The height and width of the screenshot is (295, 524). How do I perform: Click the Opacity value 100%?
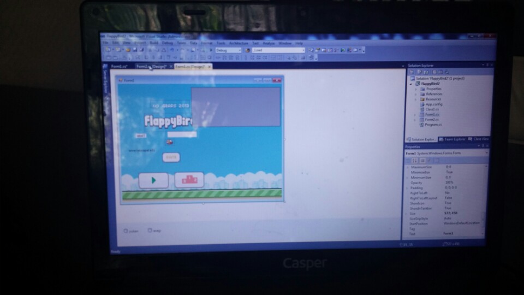click(x=449, y=182)
